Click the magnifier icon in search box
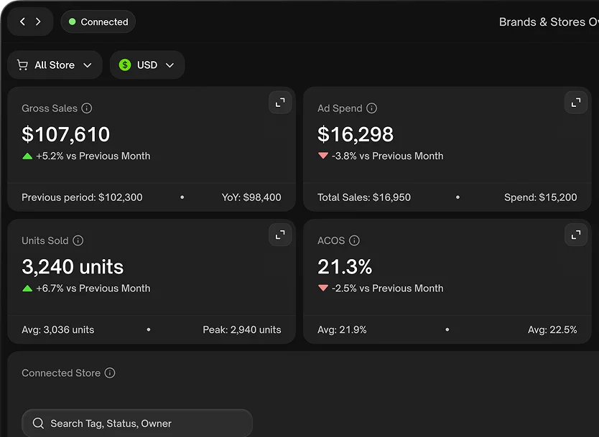Screen dimensions: 599x437 click(38, 423)
